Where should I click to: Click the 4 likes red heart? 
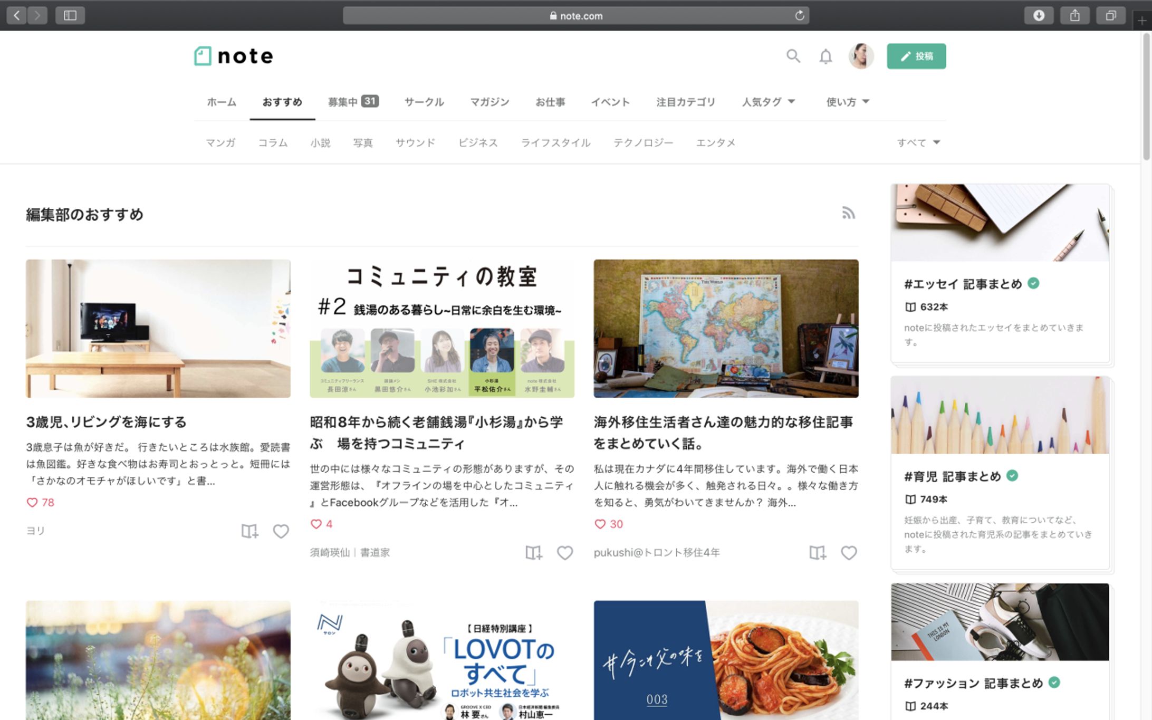click(x=316, y=524)
